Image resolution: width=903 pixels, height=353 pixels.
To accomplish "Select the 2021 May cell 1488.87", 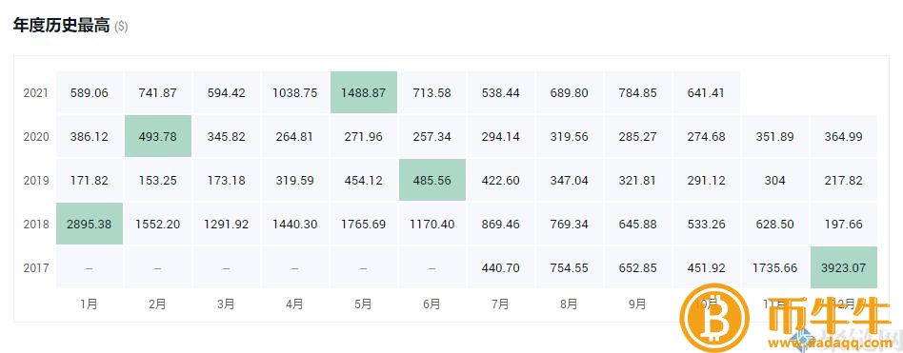I will 363,92.
